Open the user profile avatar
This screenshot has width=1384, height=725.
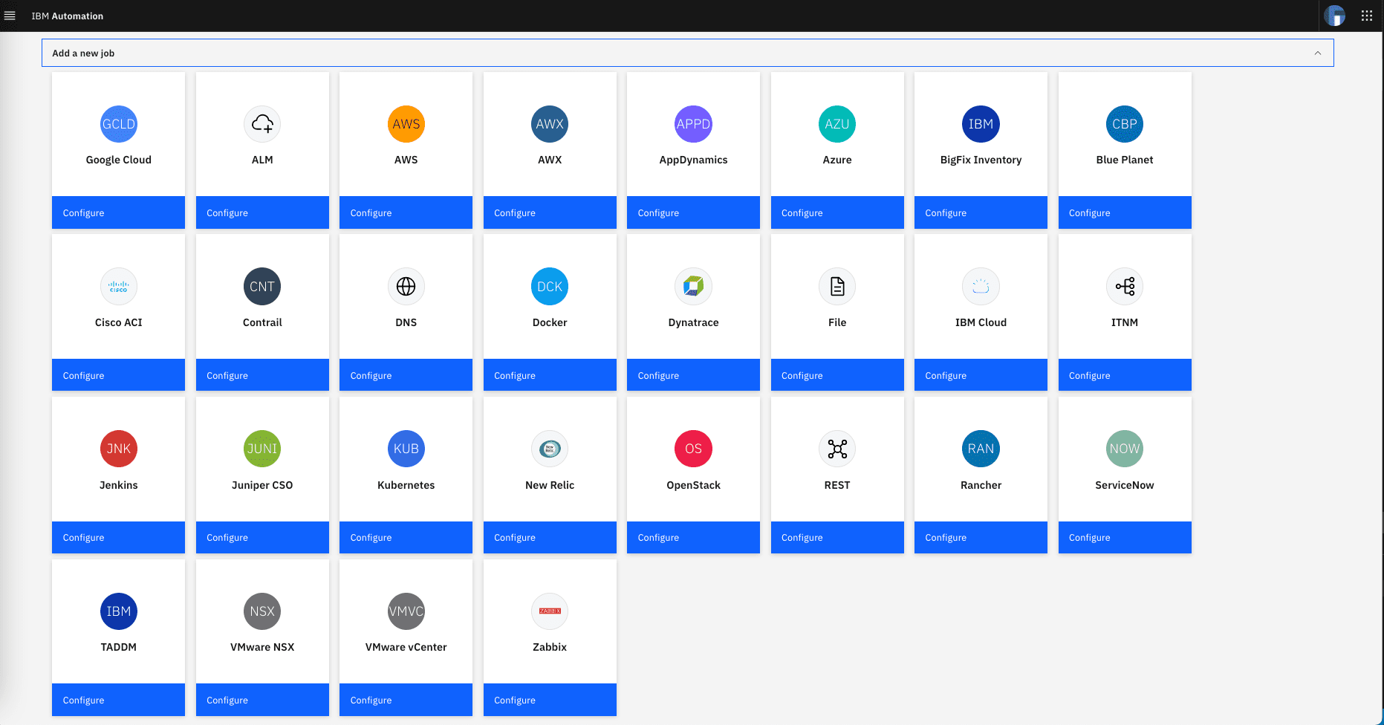click(x=1334, y=16)
